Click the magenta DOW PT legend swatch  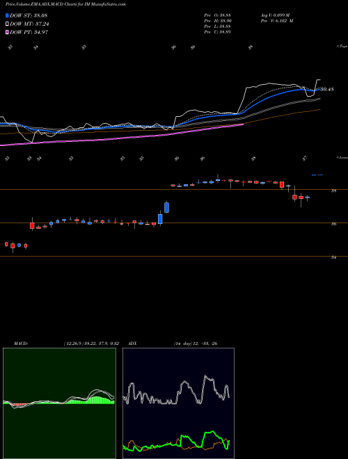8,32
